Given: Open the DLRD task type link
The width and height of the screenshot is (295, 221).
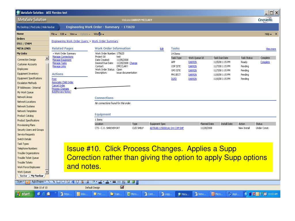Looking at the screenshot, I should coord(174,79).
